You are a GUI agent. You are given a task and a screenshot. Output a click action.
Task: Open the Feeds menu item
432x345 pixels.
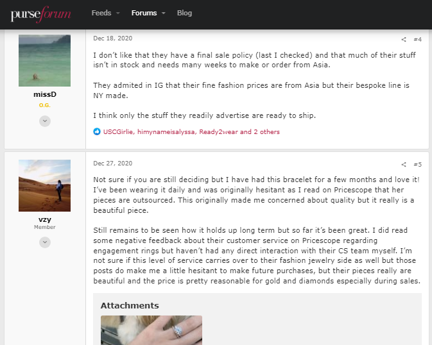(x=101, y=13)
